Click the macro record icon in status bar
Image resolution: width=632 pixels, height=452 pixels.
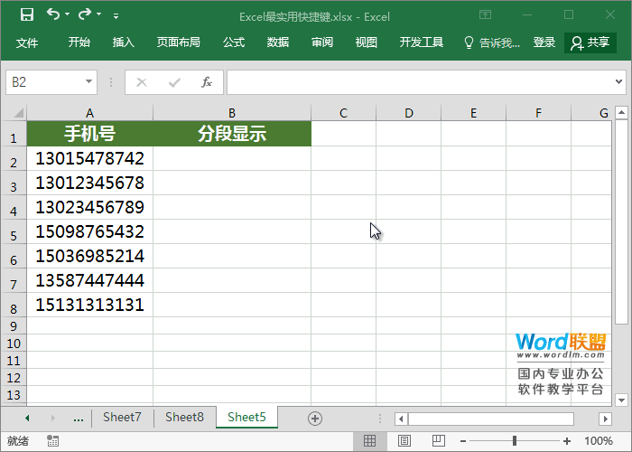53,441
